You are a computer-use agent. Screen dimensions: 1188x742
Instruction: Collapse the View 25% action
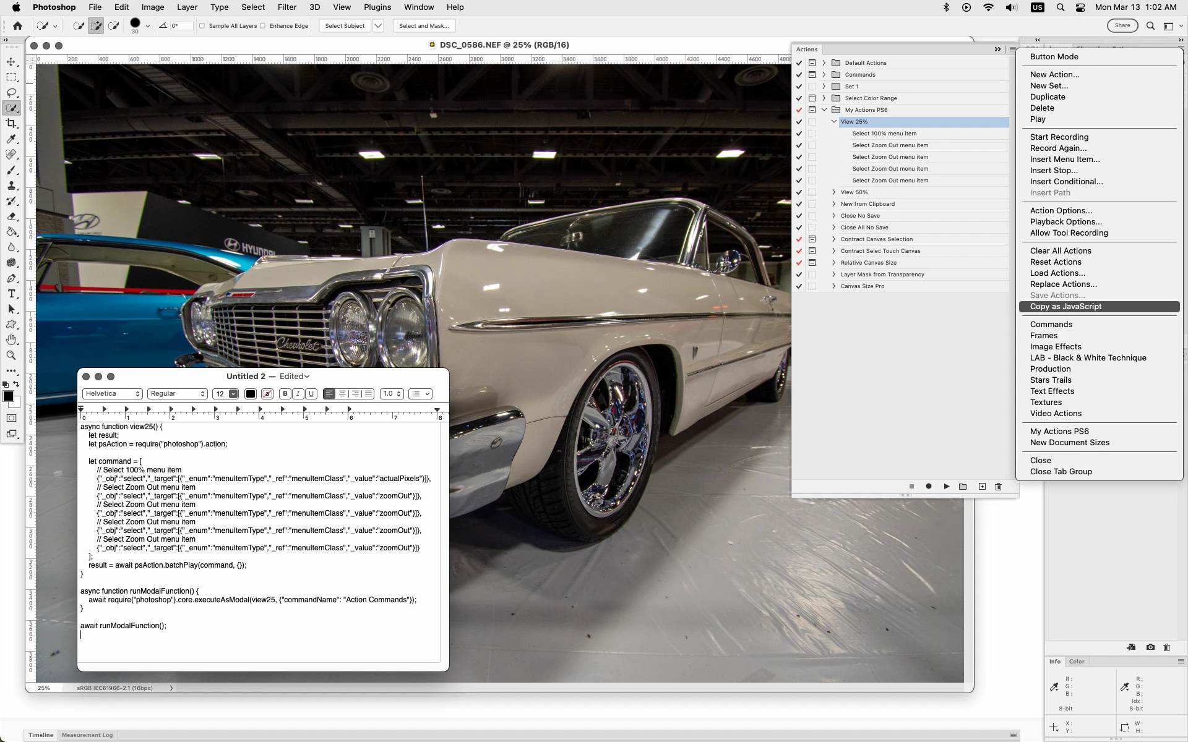[x=834, y=122]
